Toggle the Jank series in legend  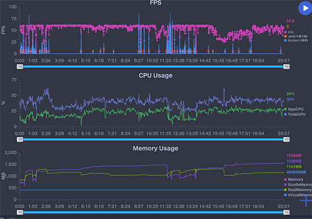point(296,36)
